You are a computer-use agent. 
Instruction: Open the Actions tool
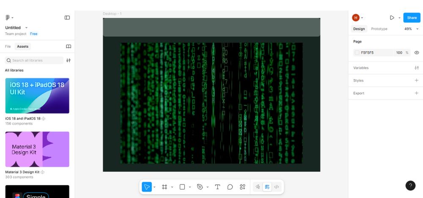242,187
